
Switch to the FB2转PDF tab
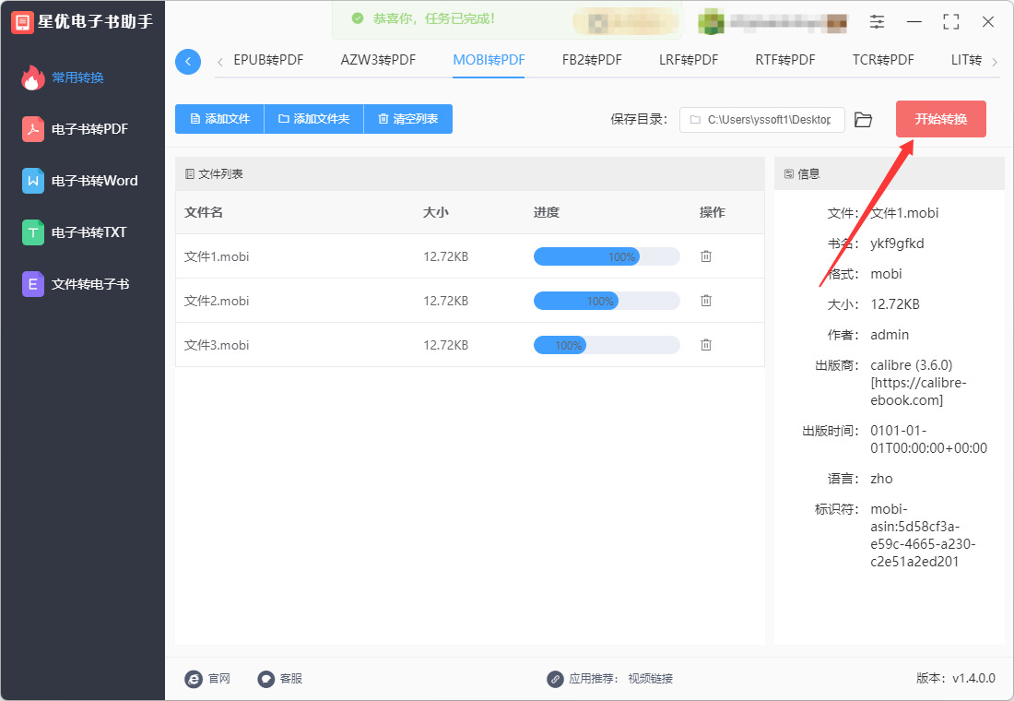[x=592, y=60]
